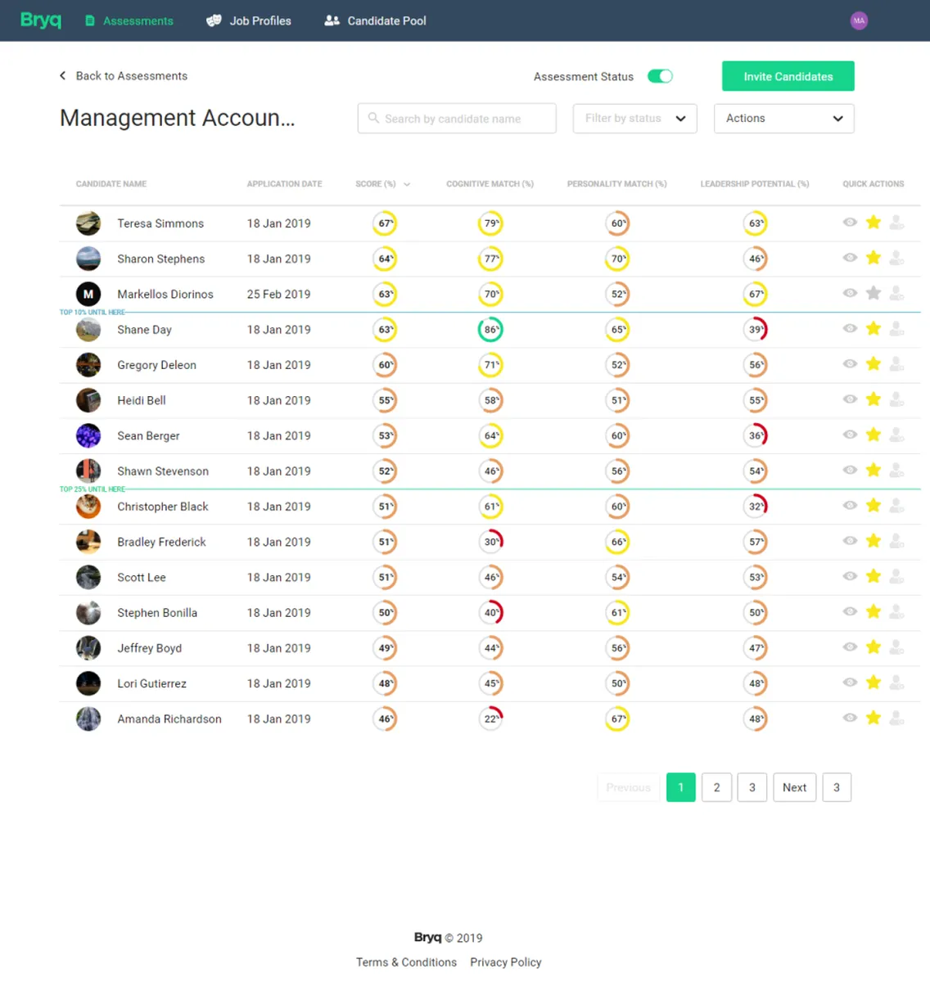Click the Invite Candidates button
The image size is (930, 982).
[x=788, y=76]
